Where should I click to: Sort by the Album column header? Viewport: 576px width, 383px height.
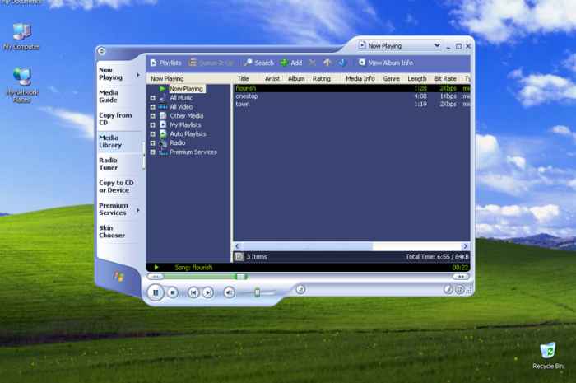(x=296, y=78)
